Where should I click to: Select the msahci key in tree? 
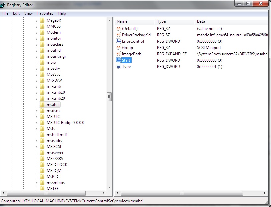(53, 105)
